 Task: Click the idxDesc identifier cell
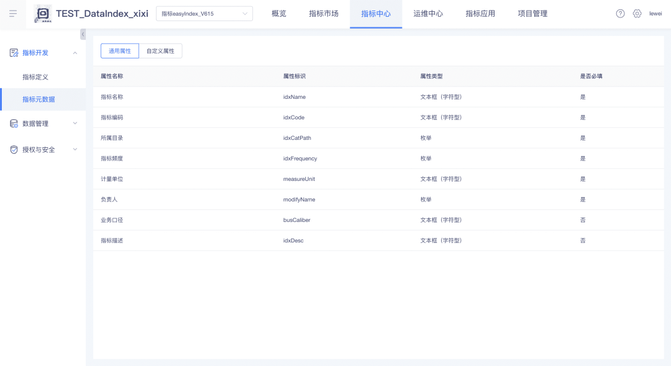(x=293, y=240)
